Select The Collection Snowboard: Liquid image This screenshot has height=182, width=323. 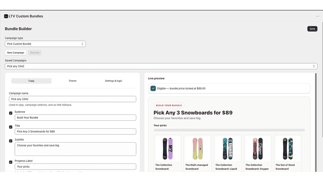pos(228,148)
